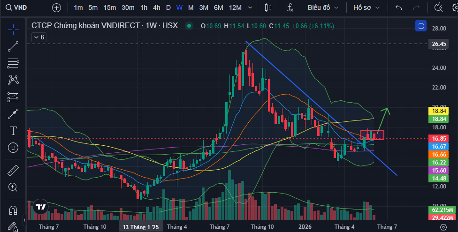Select the ruler measure tool

pos(13,171)
